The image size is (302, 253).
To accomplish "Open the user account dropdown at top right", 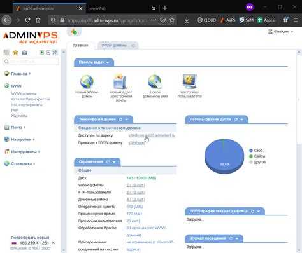I will (x=281, y=32).
